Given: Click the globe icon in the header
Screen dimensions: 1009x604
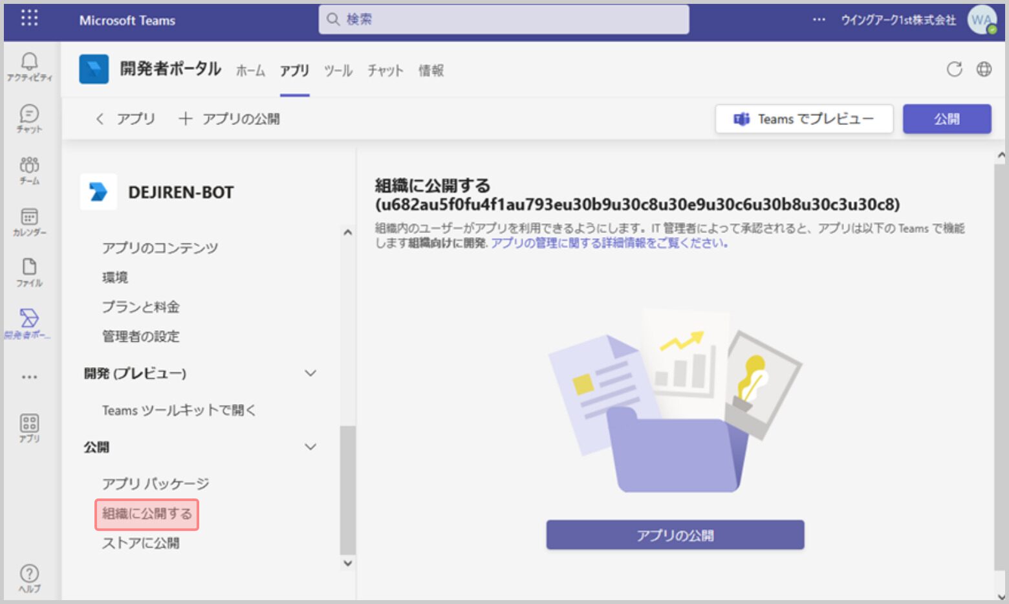Looking at the screenshot, I should [984, 69].
